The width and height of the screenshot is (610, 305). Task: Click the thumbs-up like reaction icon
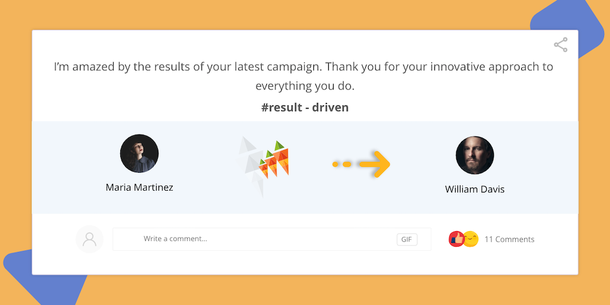coord(456,239)
